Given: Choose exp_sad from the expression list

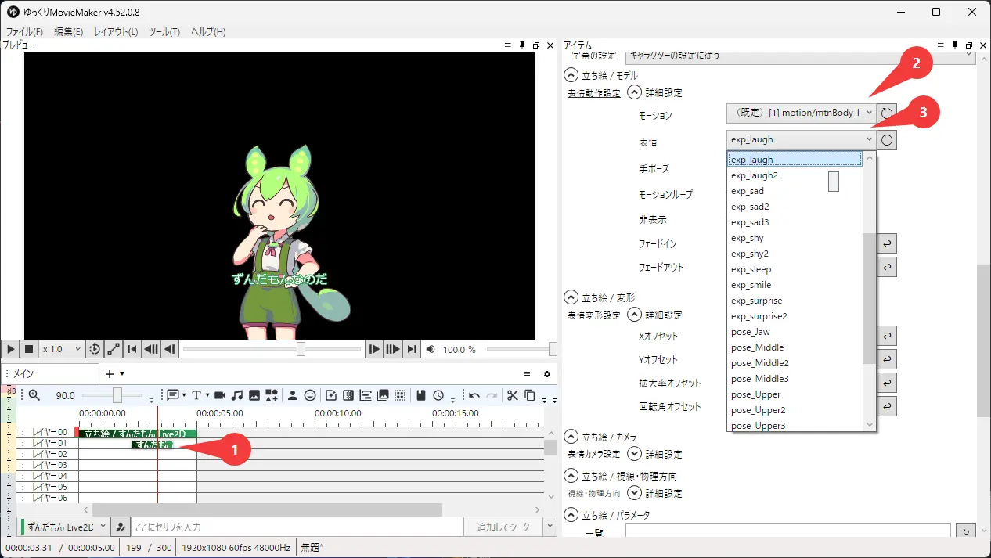Looking at the screenshot, I should [x=795, y=191].
